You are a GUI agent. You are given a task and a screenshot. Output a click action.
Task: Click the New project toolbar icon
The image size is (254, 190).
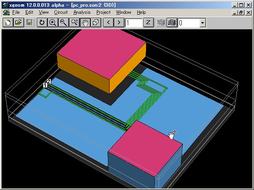point(8,23)
